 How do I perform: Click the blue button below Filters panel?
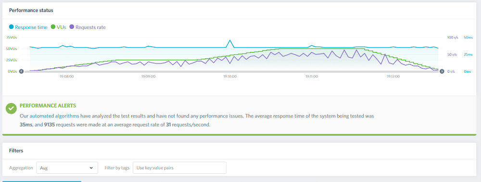42,181
